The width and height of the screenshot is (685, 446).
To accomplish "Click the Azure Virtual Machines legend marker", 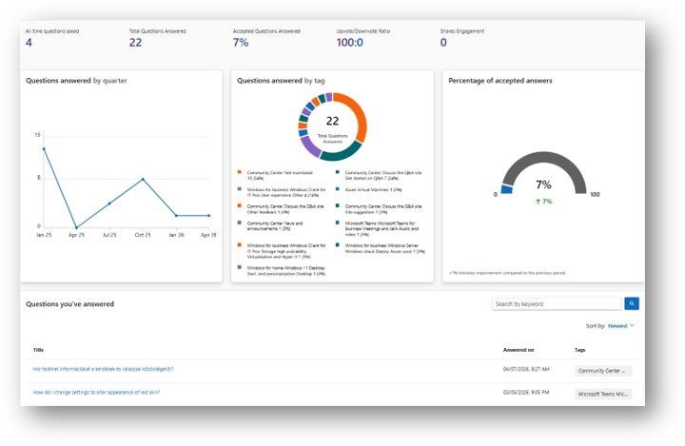I will point(337,189).
